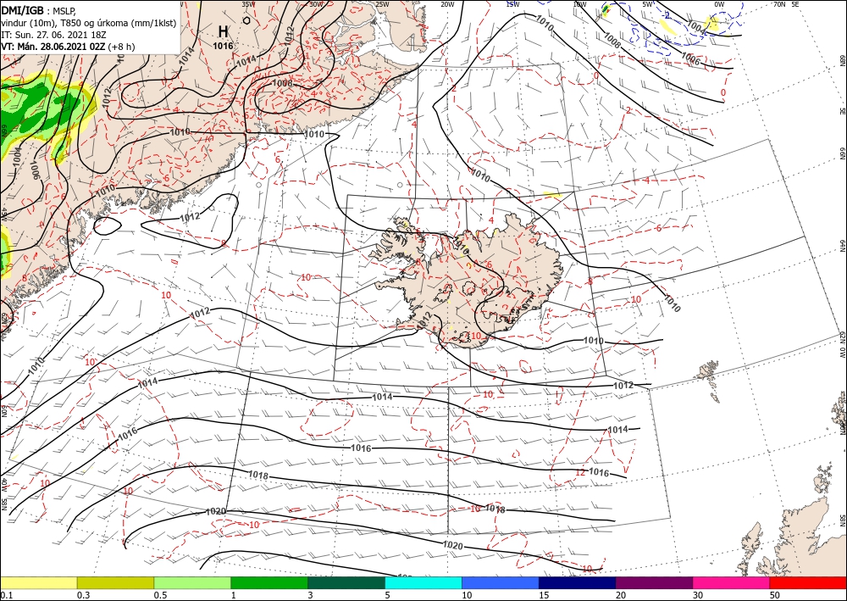Click the blue '-2' temperature label at top
The image size is (847, 601).
pyautogui.click(x=667, y=15)
